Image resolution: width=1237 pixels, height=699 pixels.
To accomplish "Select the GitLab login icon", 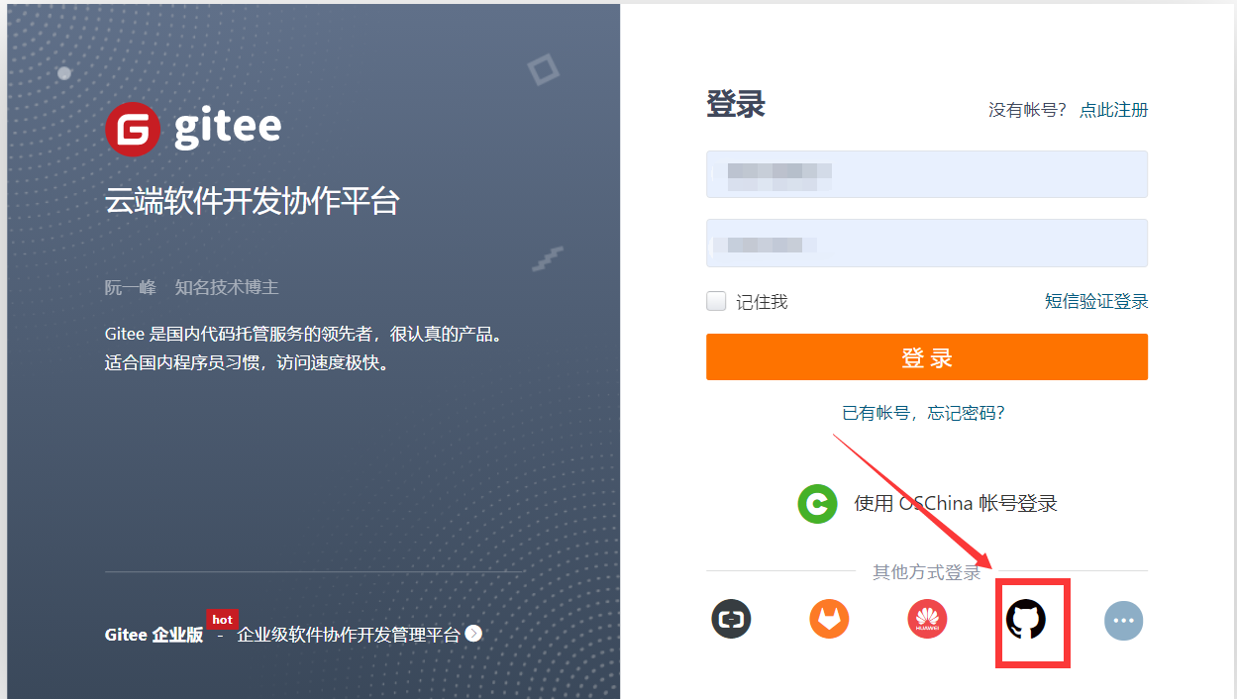I will tap(829, 619).
